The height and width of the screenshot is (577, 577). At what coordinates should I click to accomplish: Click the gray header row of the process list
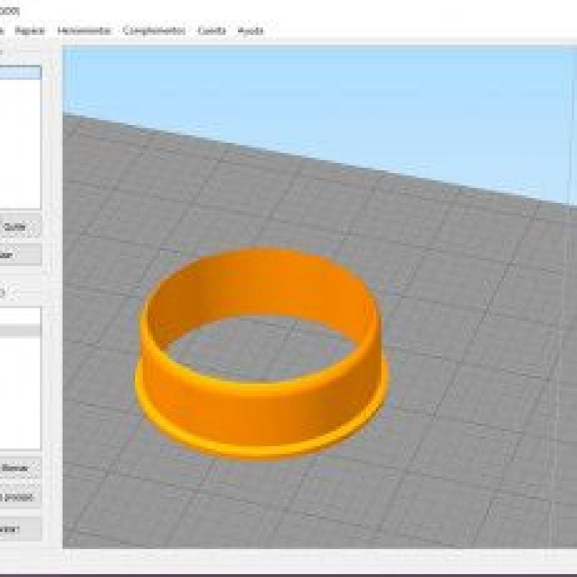pyautogui.click(x=19, y=331)
